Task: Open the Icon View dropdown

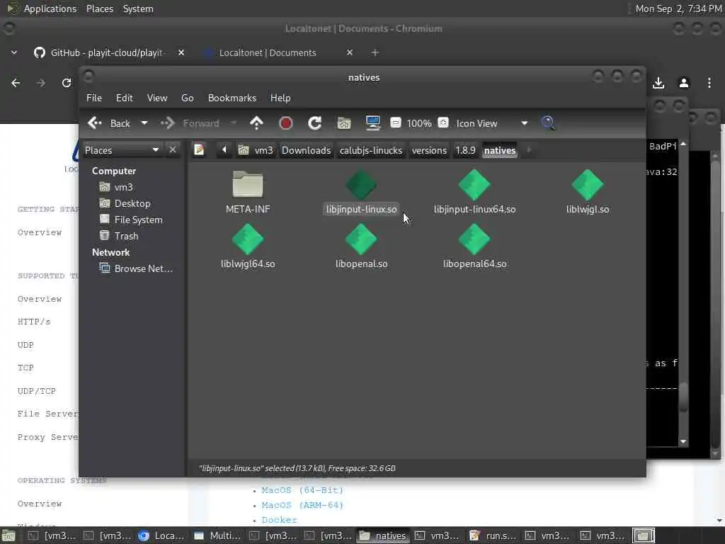Action: coord(492,123)
